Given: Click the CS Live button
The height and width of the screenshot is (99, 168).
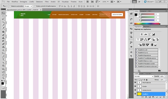Looking at the screenshot, I should pos(149,2).
